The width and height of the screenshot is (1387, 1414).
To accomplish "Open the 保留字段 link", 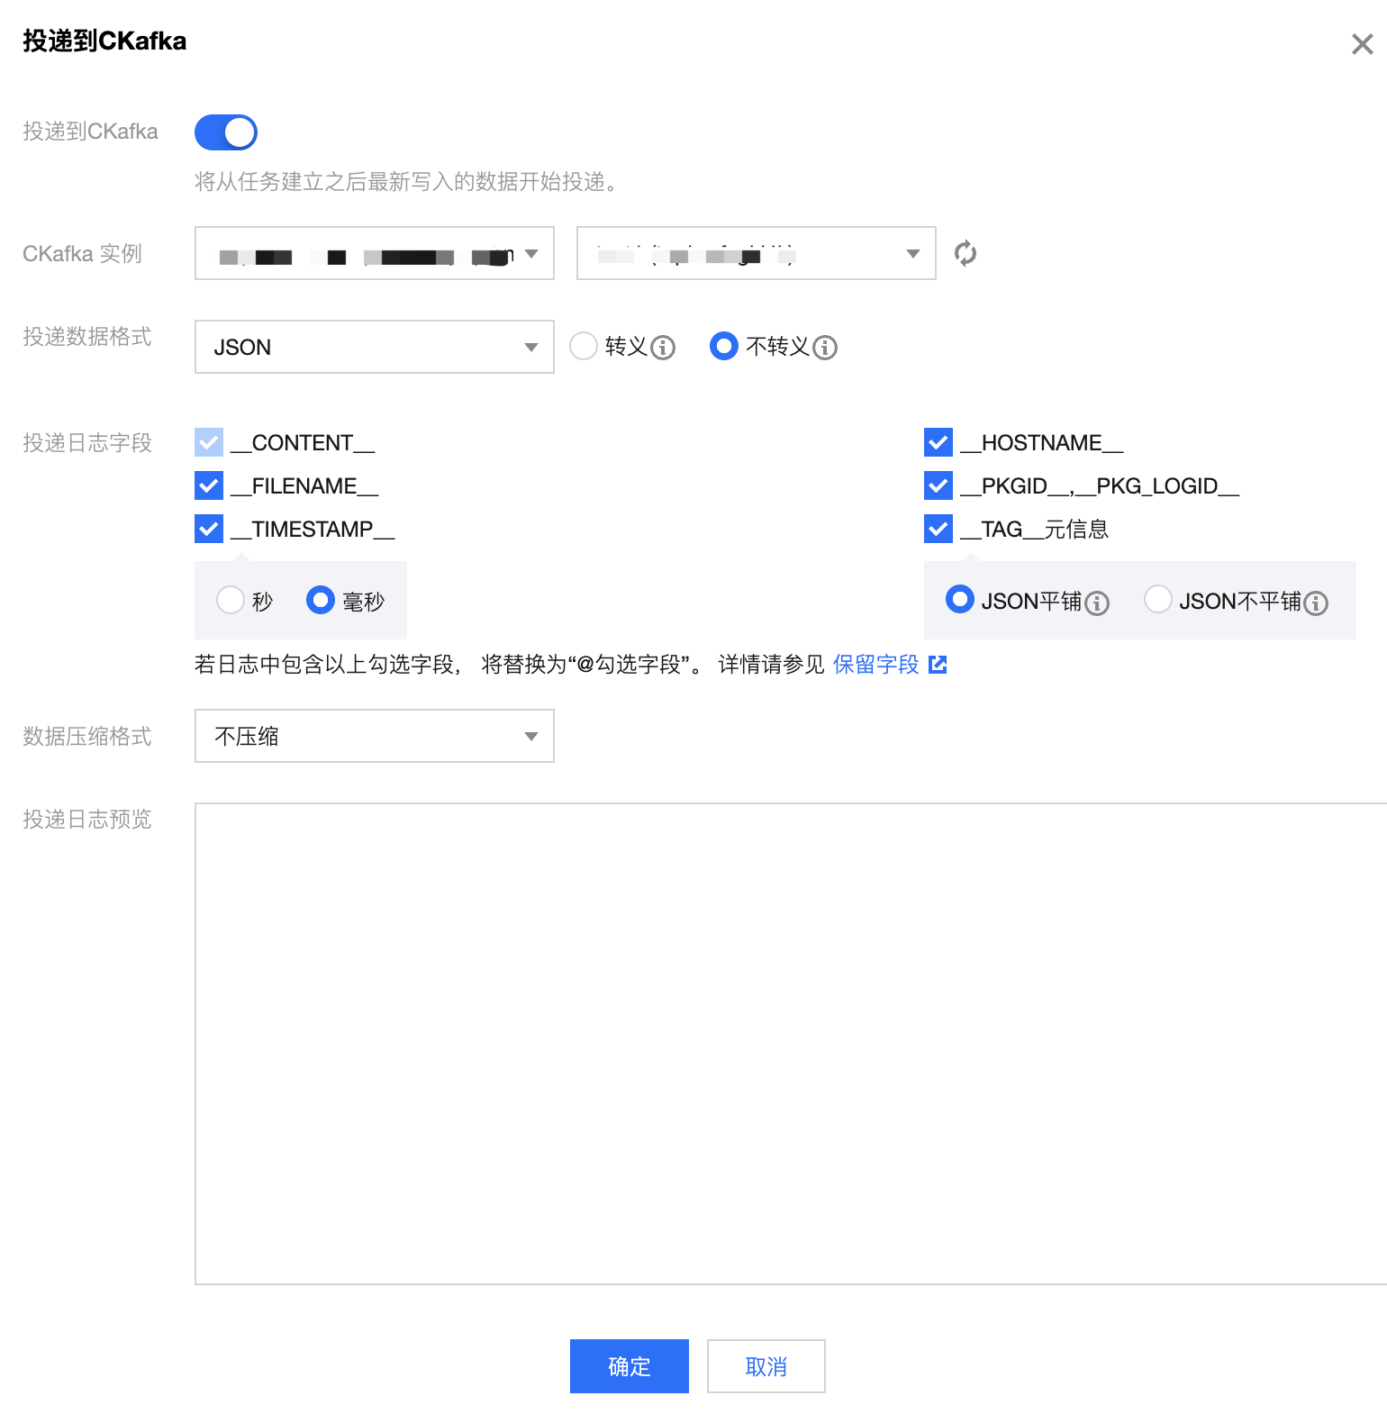I will point(875,665).
